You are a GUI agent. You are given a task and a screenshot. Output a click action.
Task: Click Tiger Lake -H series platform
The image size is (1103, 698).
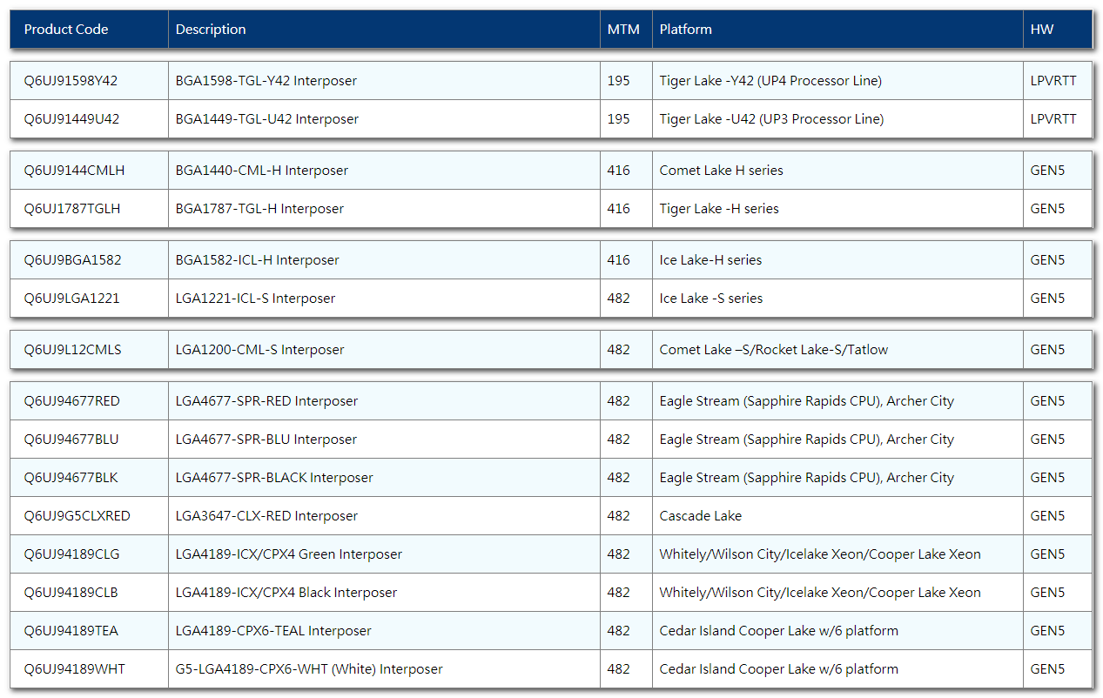pyautogui.click(x=719, y=209)
